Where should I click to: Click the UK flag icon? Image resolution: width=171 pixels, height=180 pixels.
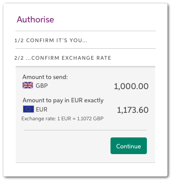[x=28, y=85]
